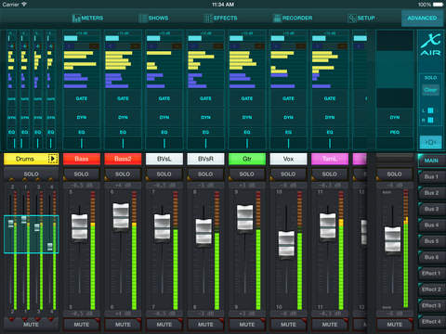Screen dimensions: 446x334
Task: Mute the Drums group
Action: (x=31, y=325)
